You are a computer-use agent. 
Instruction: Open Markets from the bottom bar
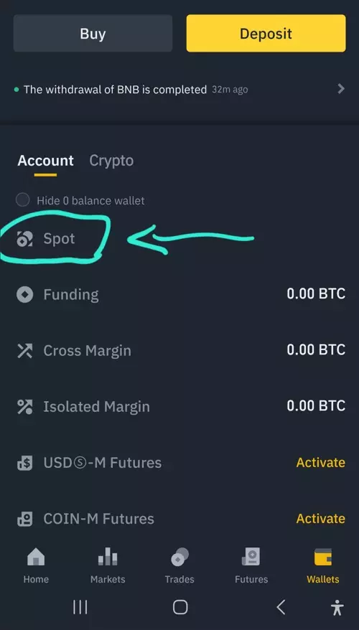pos(108,565)
